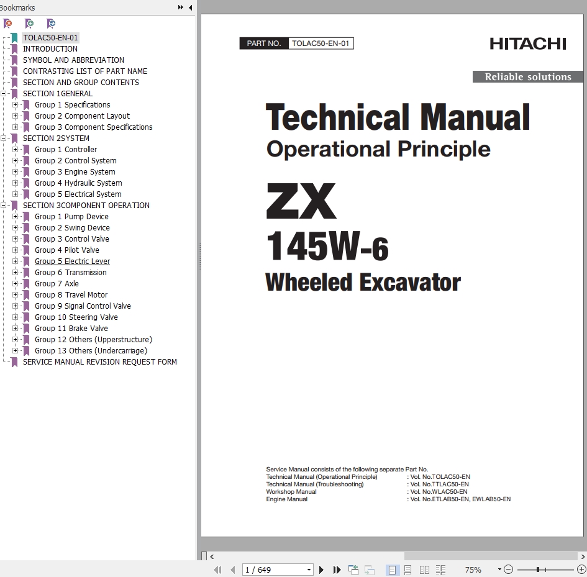Toggle two-page facing view
This screenshot has height=577, width=587.
point(424,570)
